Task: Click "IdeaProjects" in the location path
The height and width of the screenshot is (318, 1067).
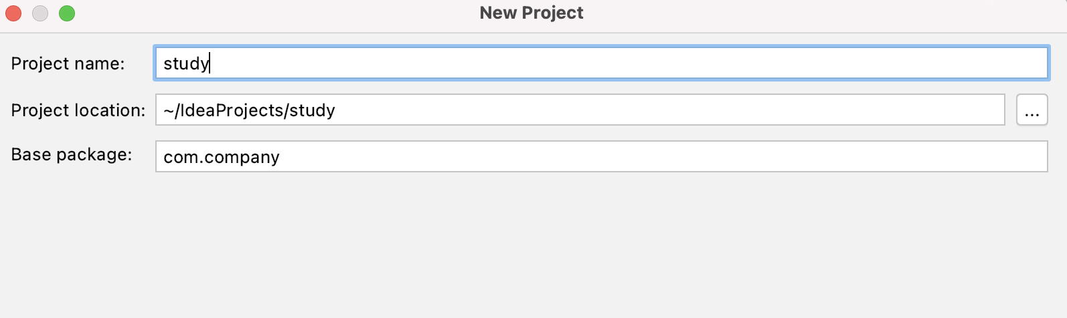Action: coord(232,110)
